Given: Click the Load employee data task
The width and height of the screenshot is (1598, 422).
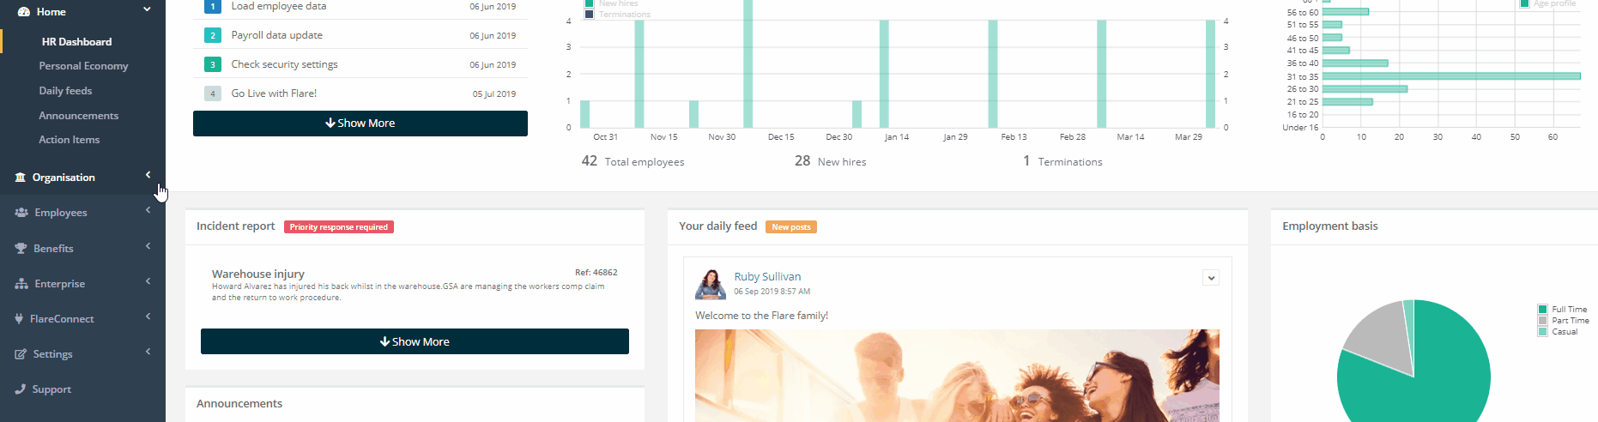Looking at the screenshot, I should 279,6.
